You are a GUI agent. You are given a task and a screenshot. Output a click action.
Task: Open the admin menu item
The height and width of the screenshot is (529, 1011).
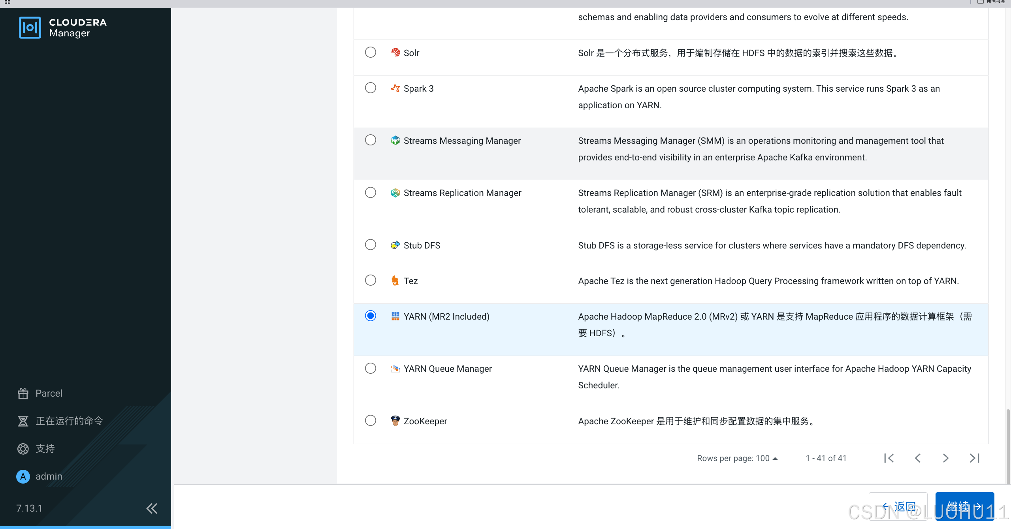pyautogui.click(x=49, y=476)
